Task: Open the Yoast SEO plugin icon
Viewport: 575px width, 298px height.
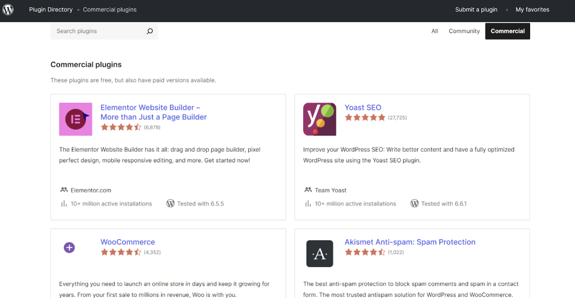Action: [320, 119]
